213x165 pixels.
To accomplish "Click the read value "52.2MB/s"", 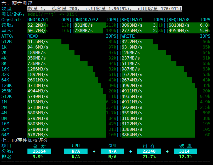I will (x=38, y=25).
